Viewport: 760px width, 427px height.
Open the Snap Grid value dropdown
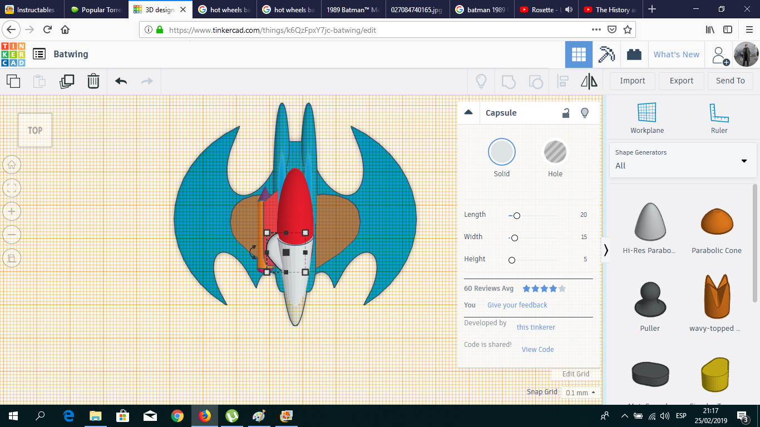pos(579,393)
